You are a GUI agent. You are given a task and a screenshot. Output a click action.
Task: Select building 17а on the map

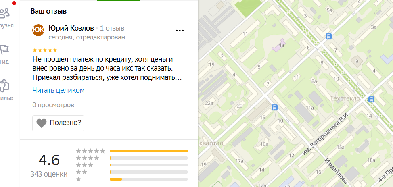click(239, 161)
